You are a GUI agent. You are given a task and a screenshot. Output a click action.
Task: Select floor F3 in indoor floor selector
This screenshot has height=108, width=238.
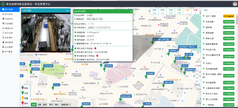(x=197, y=78)
